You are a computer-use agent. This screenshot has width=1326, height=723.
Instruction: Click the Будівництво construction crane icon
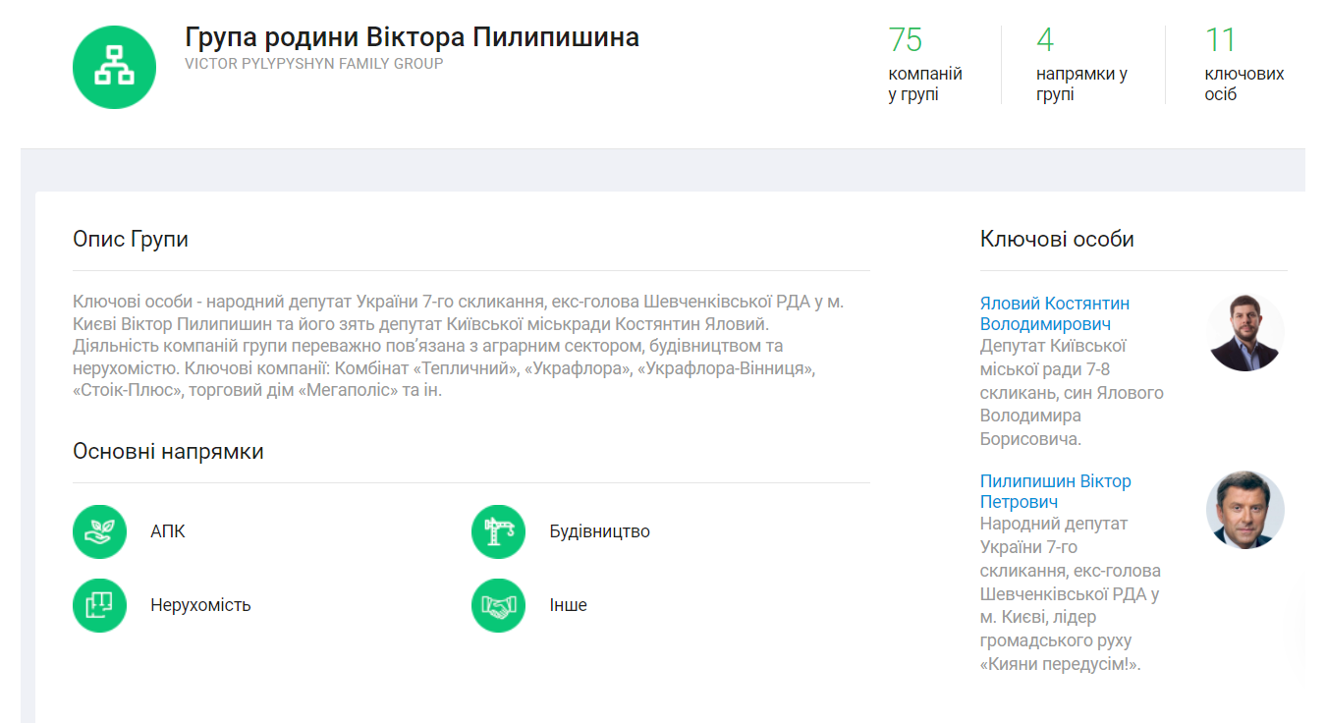pos(499,531)
